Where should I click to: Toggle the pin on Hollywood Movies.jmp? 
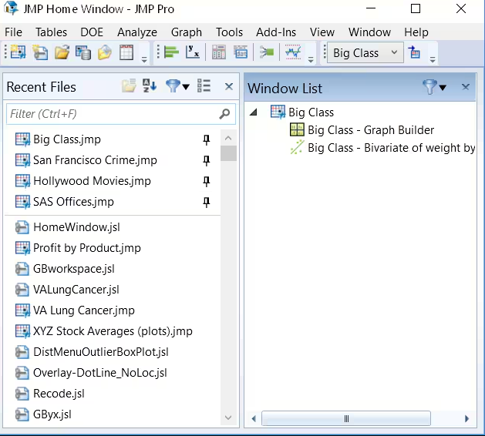pos(207,181)
